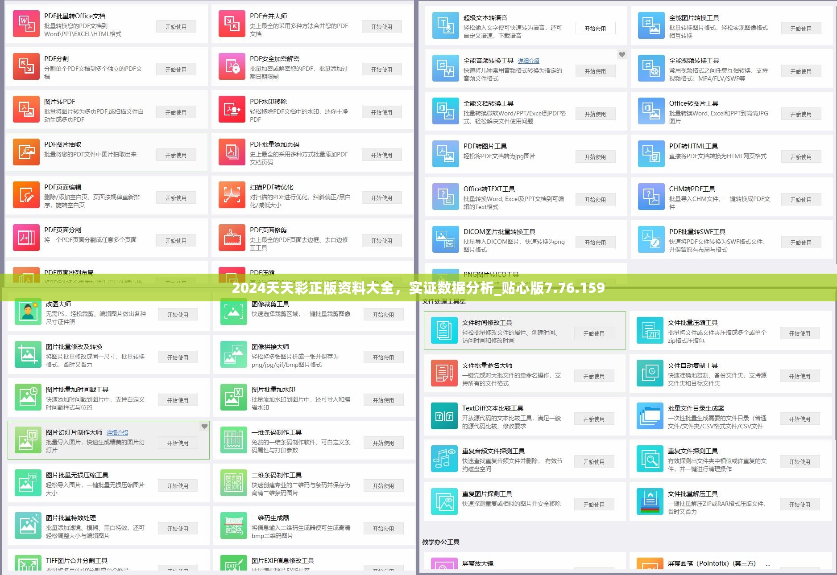Screen dimensions: 837x575
Task: Open the 改图大师 portrait icon
Action: click(28, 312)
